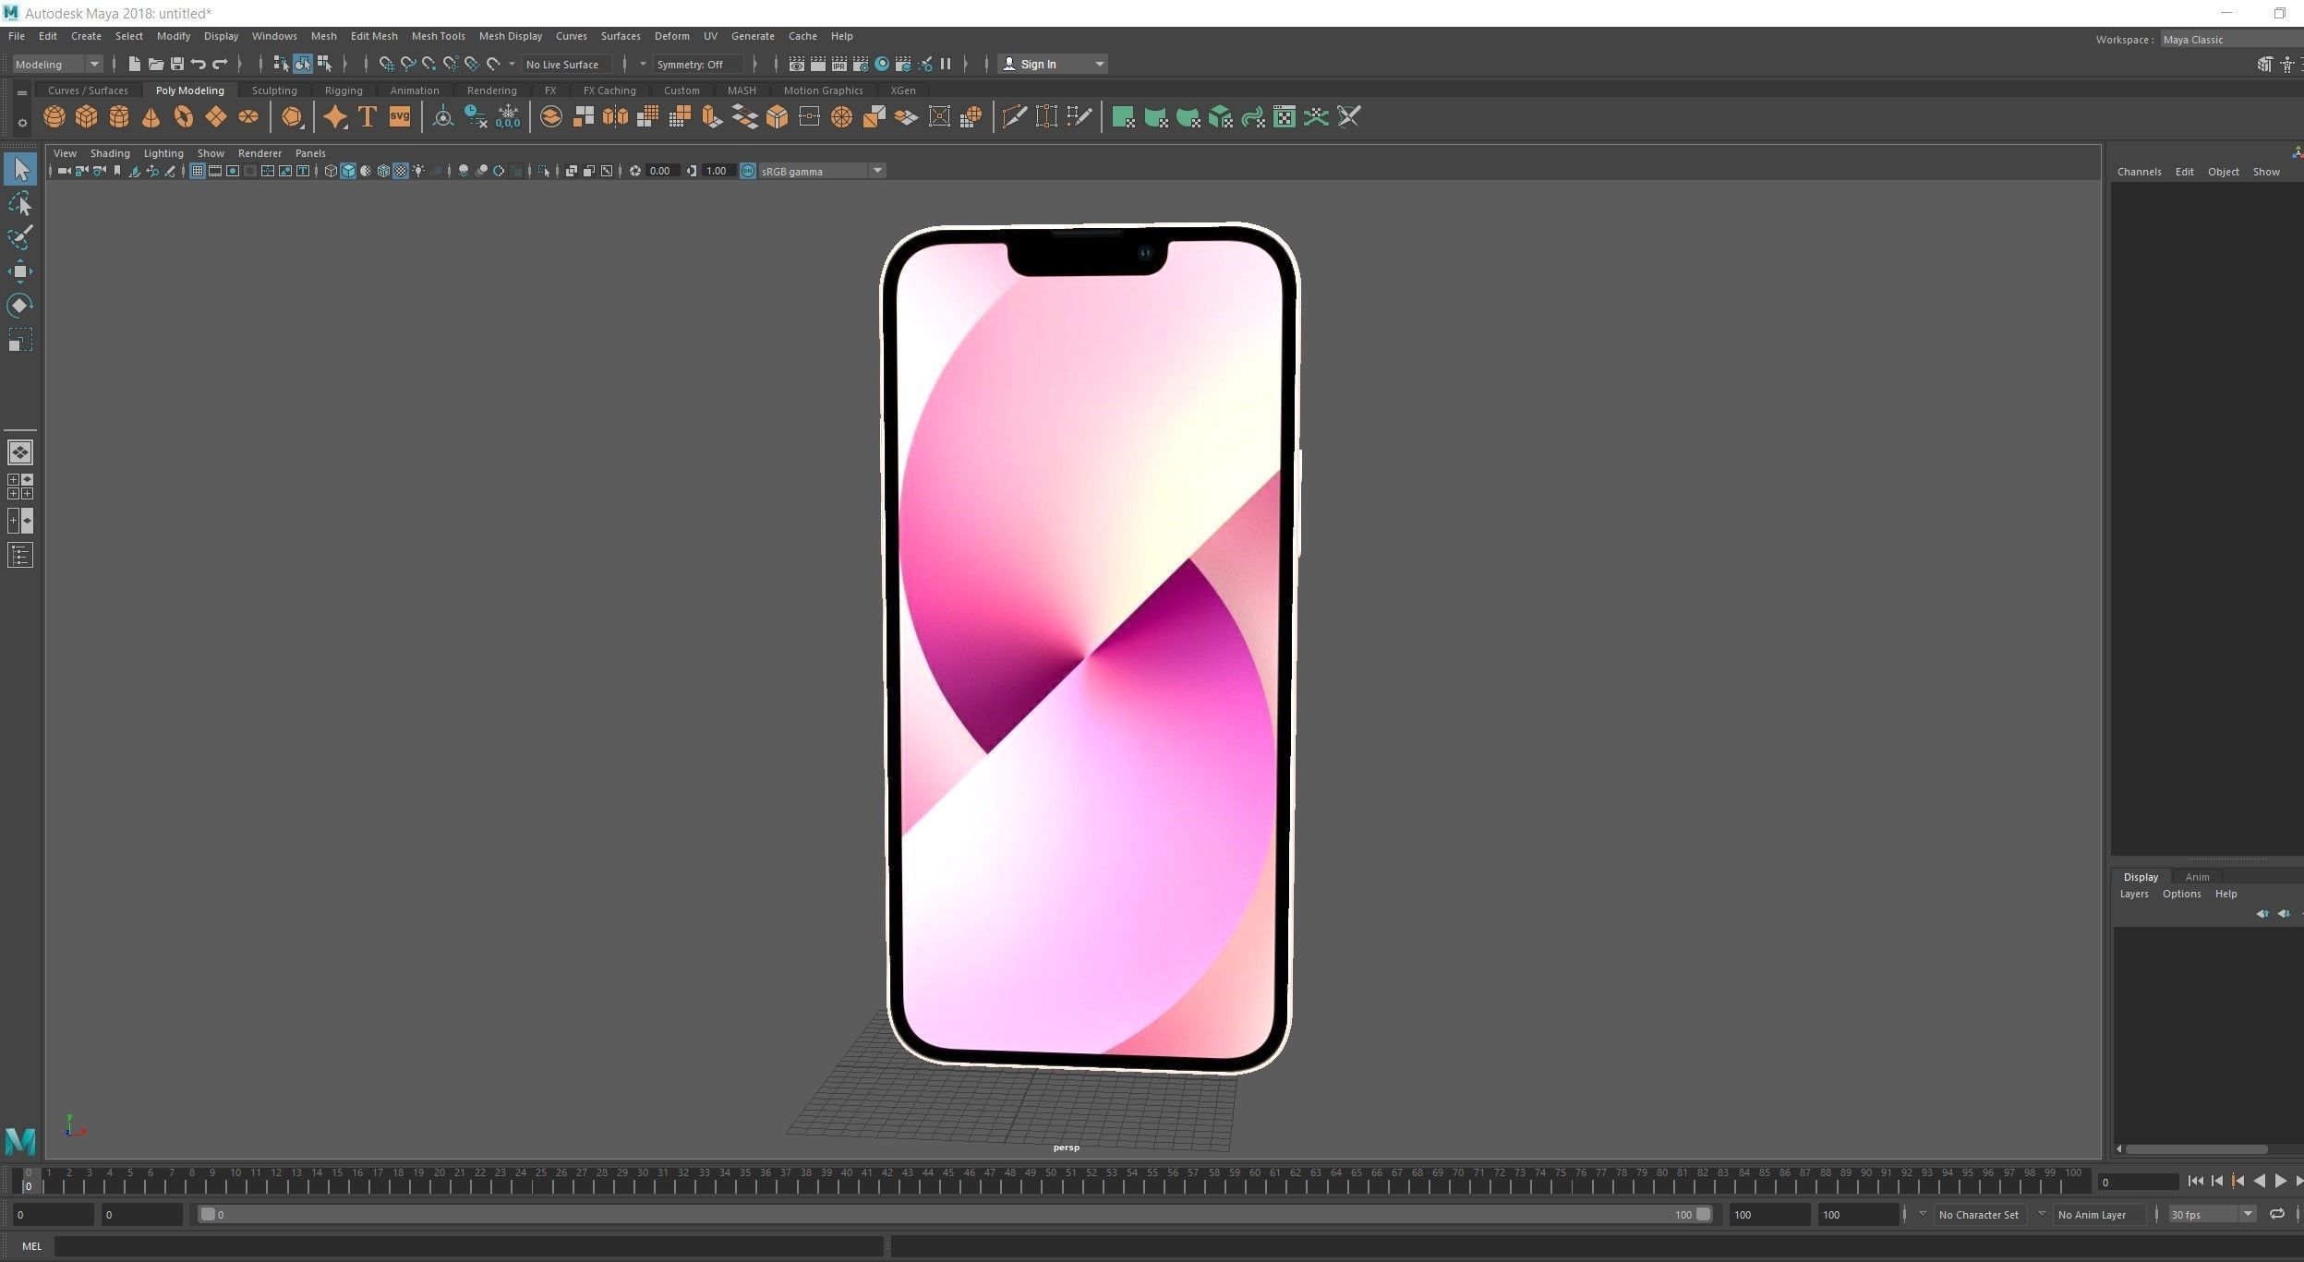
Task: Create a polygon sphere from the shelf
Action: pos(54,117)
